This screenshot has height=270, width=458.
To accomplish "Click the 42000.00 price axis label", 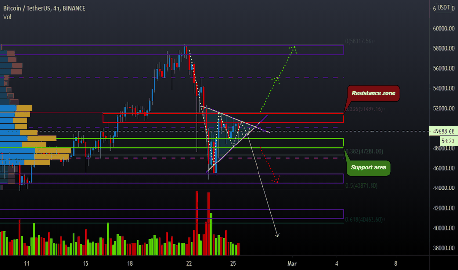I will (x=444, y=208).
